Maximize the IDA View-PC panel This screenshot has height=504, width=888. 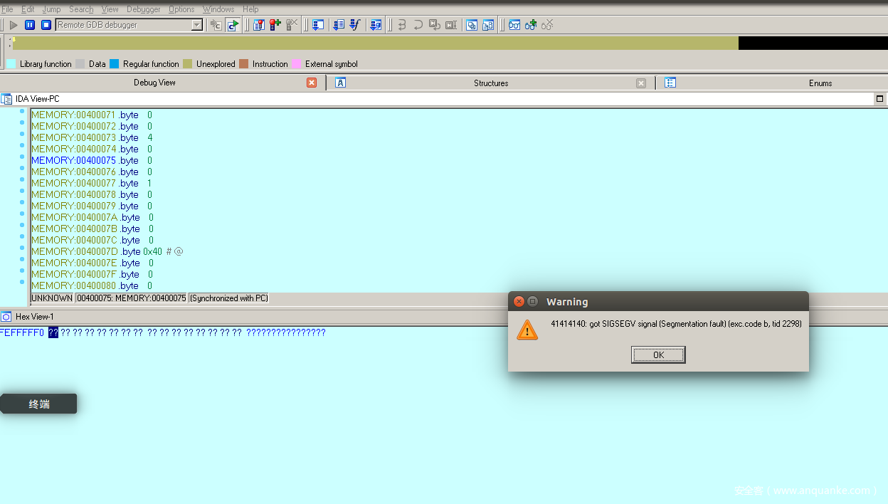click(x=880, y=99)
